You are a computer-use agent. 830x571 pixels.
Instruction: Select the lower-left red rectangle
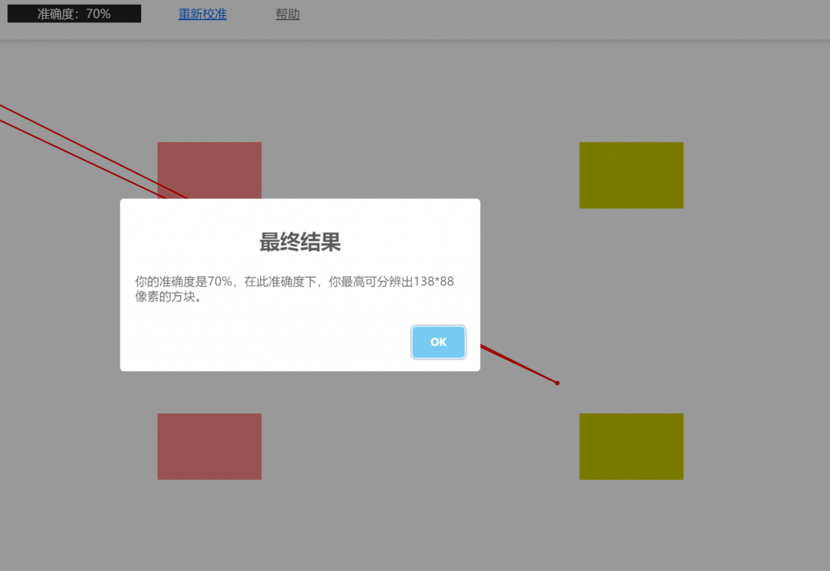(x=209, y=446)
